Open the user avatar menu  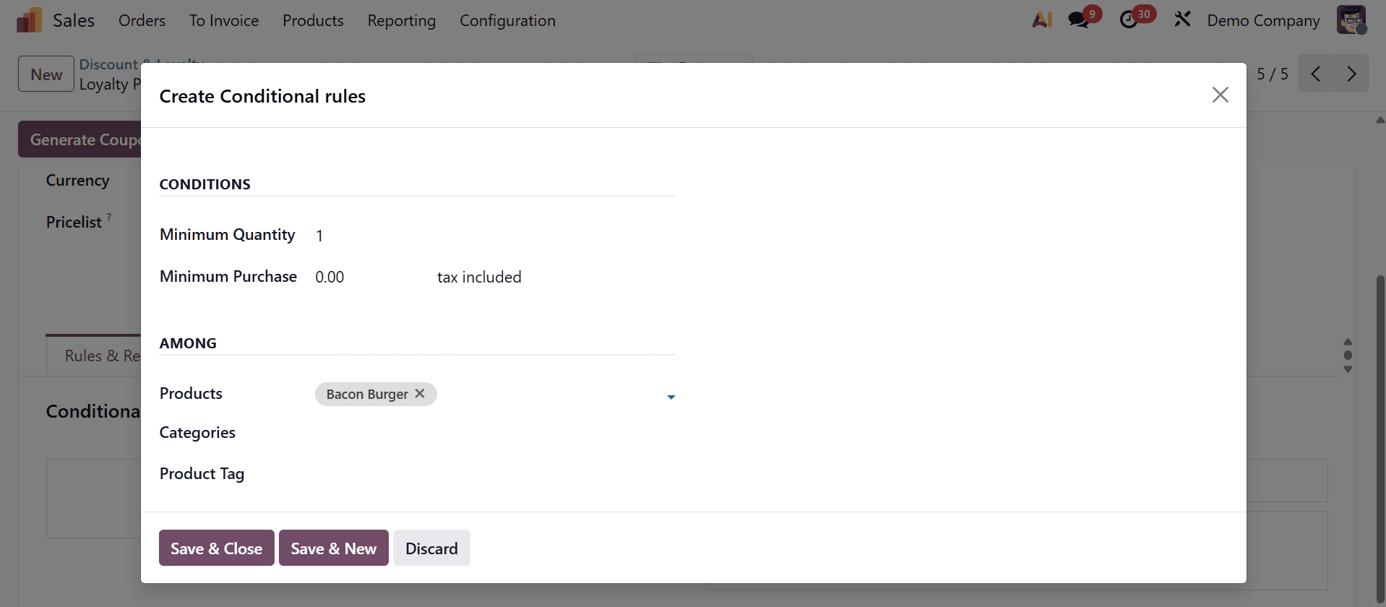click(x=1351, y=20)
